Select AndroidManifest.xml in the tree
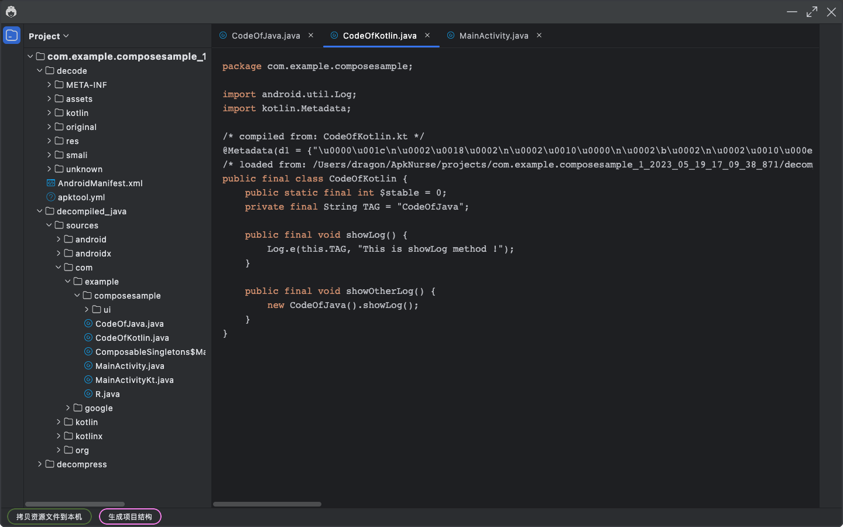Viewport: 843px width, 527px height. [x=100, y=183]
